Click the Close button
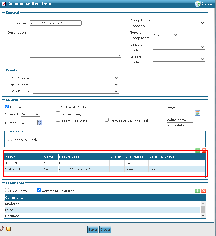216x236 pixels. click(105, 229)
